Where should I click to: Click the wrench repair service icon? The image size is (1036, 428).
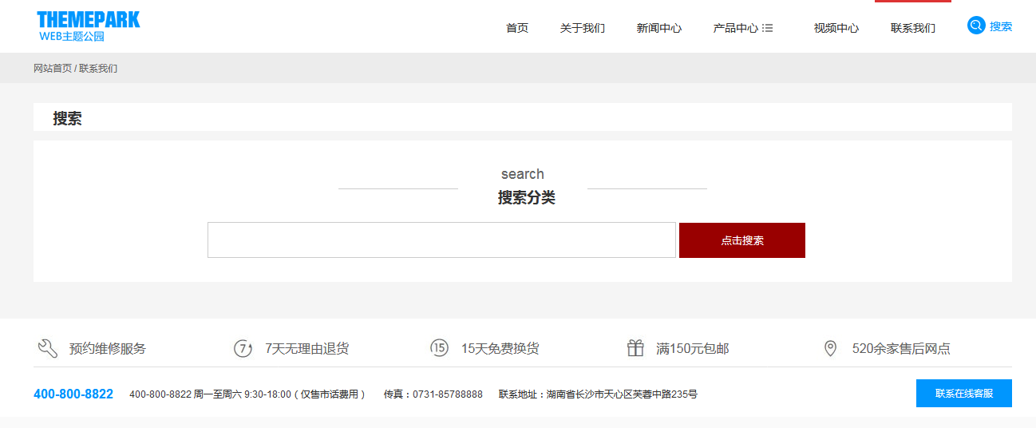click(x=48, y=348)
